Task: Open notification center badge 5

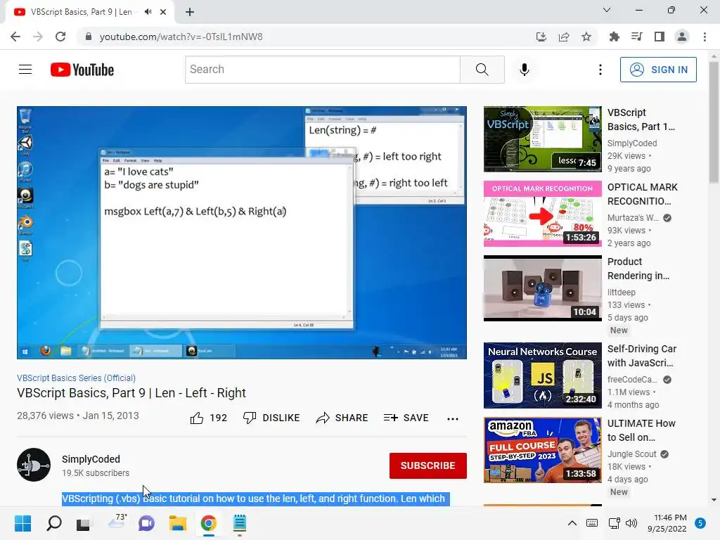Action: coord(700,523)
